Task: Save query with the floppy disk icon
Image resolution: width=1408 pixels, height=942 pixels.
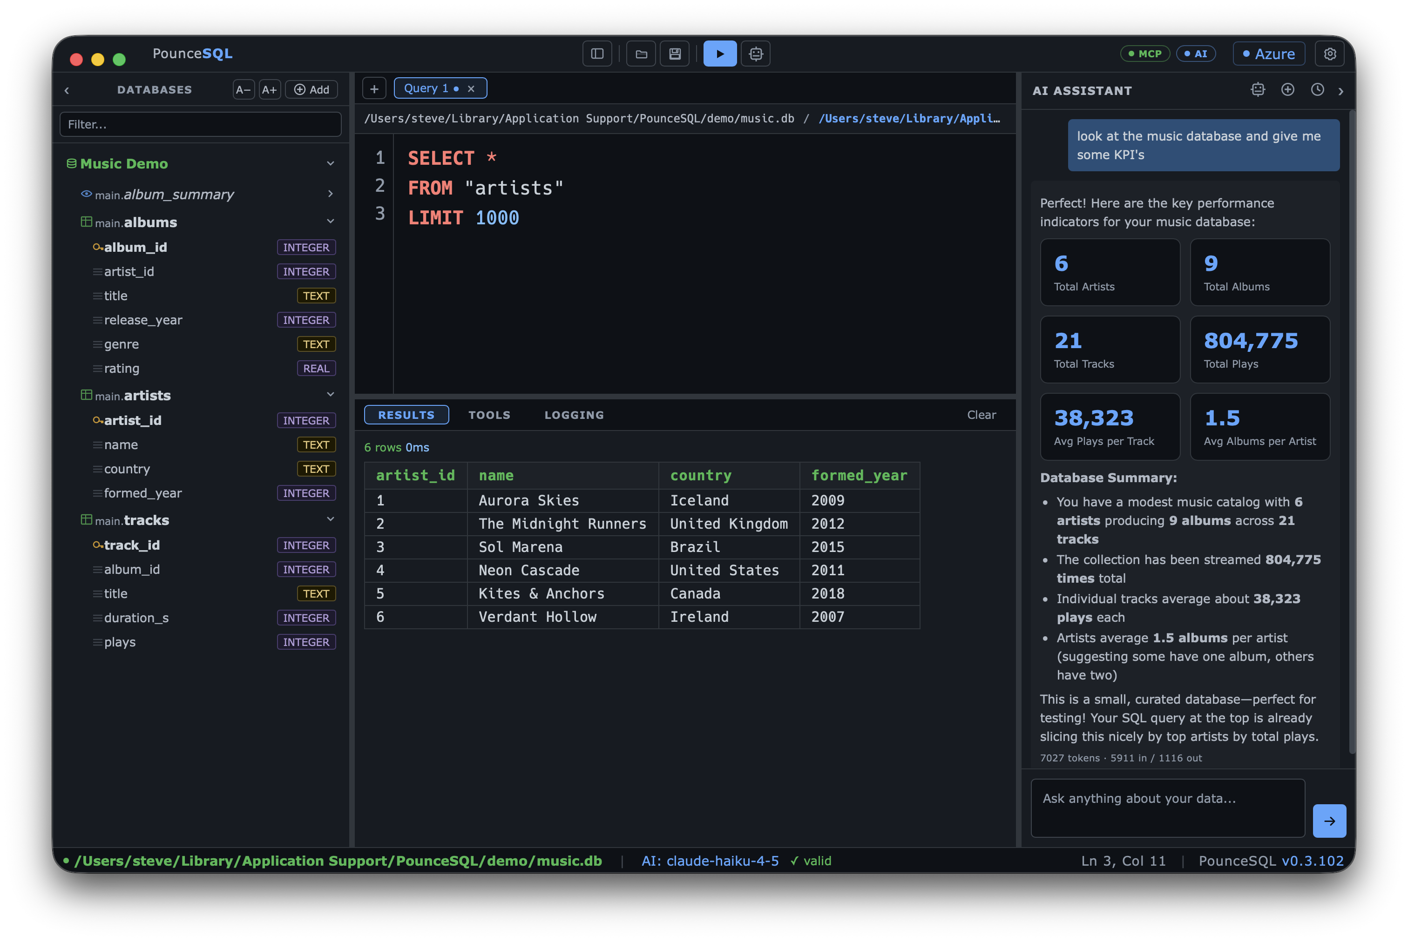Action: (675, 54)
